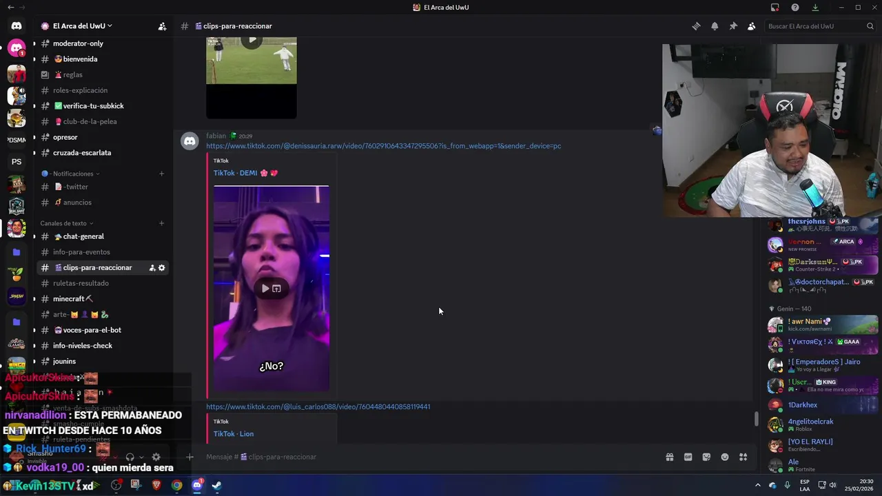Click the TikTok · Lion embed title
This screenshot has height=496, width=882.
click(x=234, y=434)
